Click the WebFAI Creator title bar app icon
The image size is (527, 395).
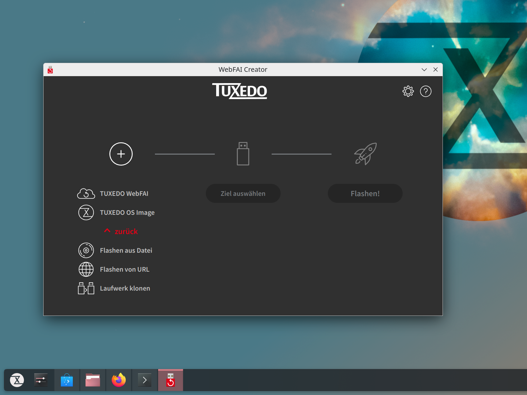(x=50, y=69)
